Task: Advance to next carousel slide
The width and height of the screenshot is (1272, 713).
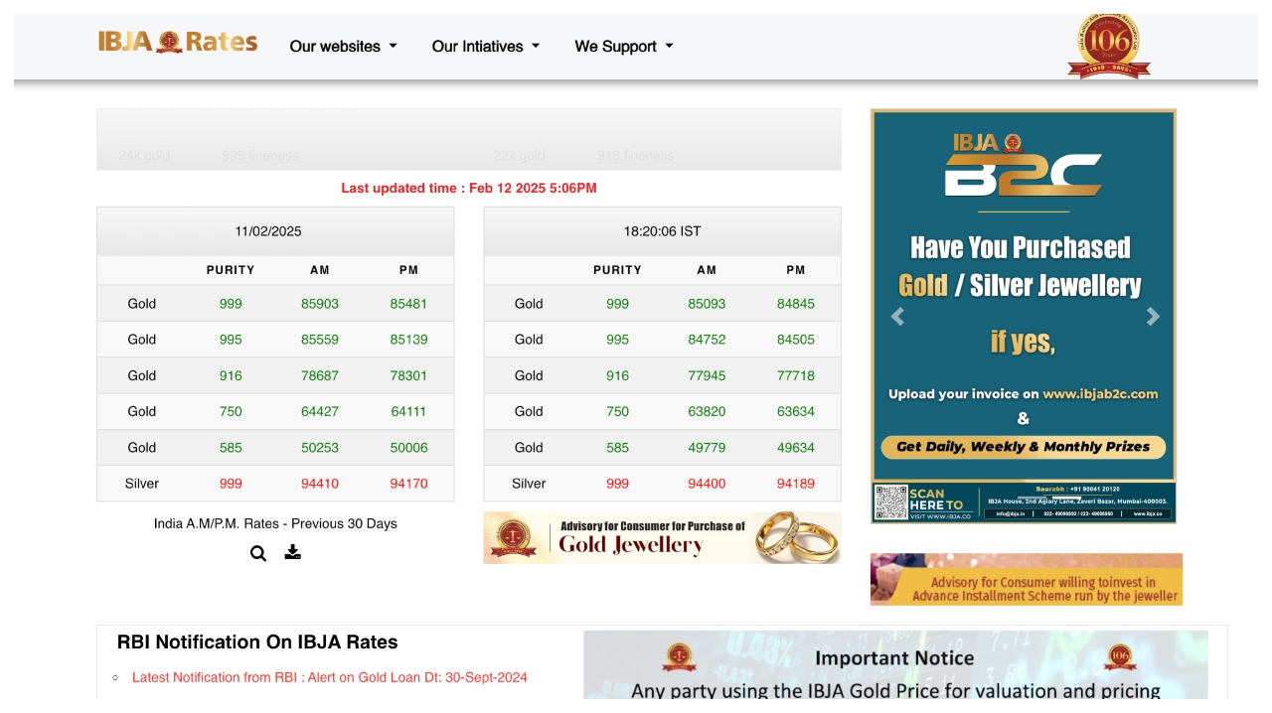Action: click(1153, 317)
